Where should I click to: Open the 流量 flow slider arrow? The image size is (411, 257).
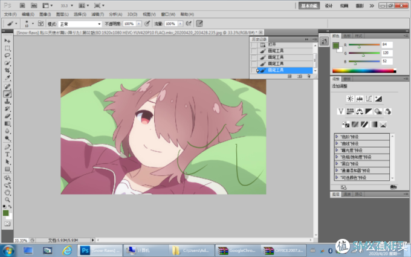coord(180,24)
